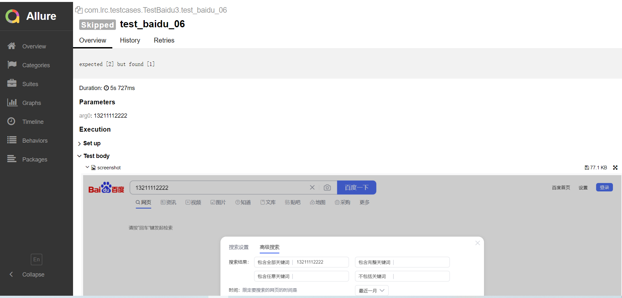This screenshot has width=622, height=298.
Task: Click the Baidu logo in screenshot
Action: point(106,188)
